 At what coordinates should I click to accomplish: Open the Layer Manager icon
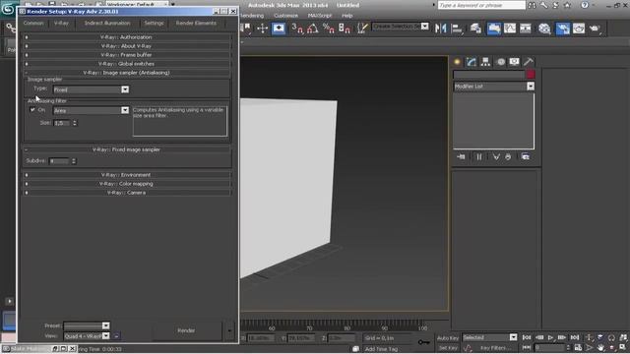coord(475,29)
